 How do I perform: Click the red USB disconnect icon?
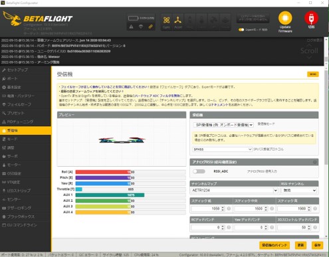(311, 18)
